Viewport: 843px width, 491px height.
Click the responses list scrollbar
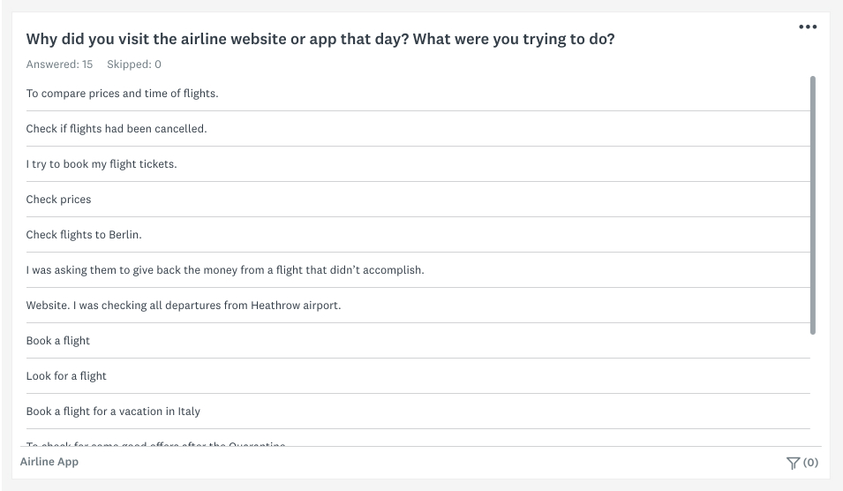pos(813,205)
